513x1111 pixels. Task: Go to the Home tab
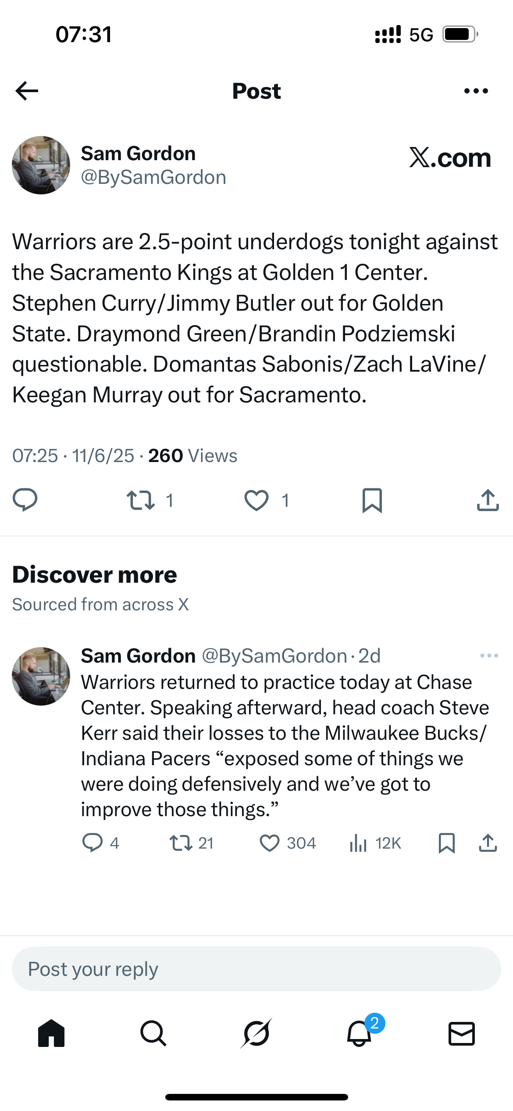click(51, 1033)
